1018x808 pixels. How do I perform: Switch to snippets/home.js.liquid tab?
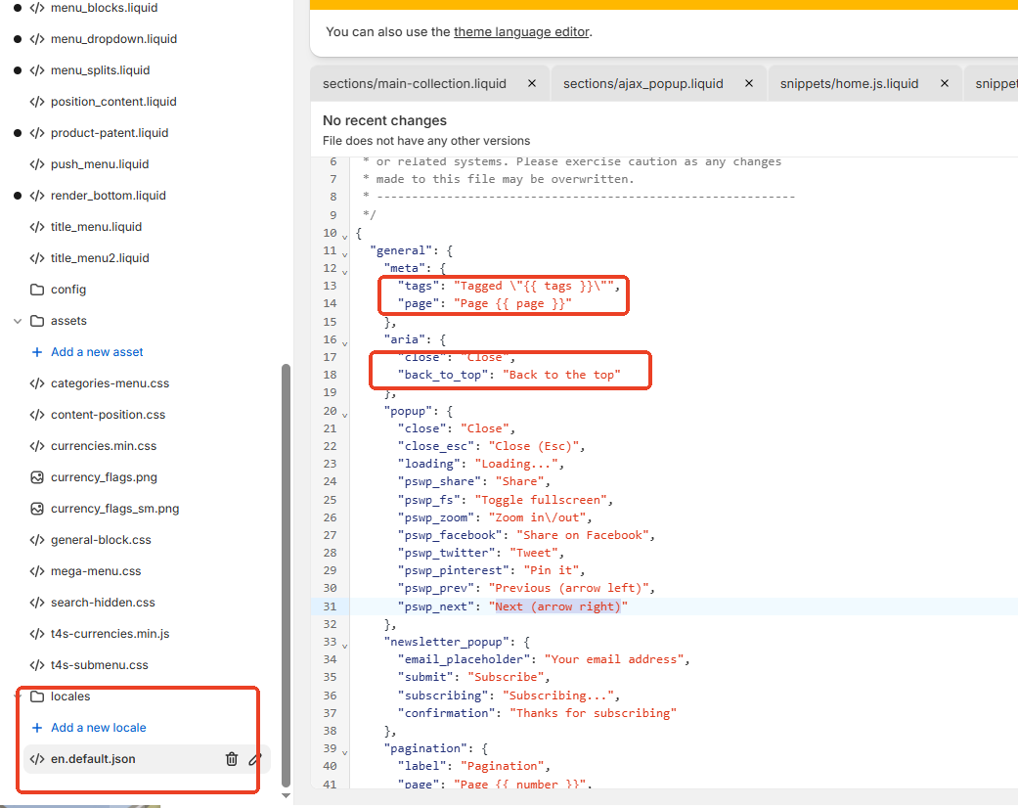[849, 83]
